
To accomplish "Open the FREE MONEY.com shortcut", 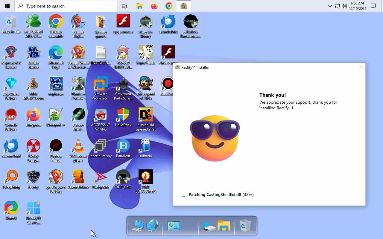I will tap(34, 88).
